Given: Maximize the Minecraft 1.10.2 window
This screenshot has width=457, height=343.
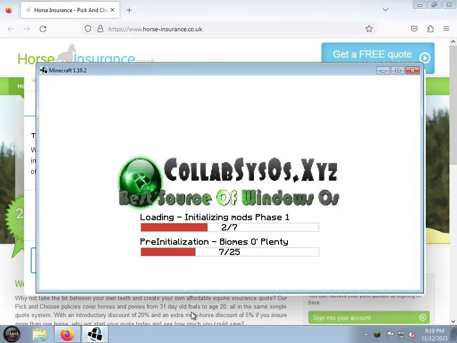Looking at the screenshot, I should click(398, 71).
